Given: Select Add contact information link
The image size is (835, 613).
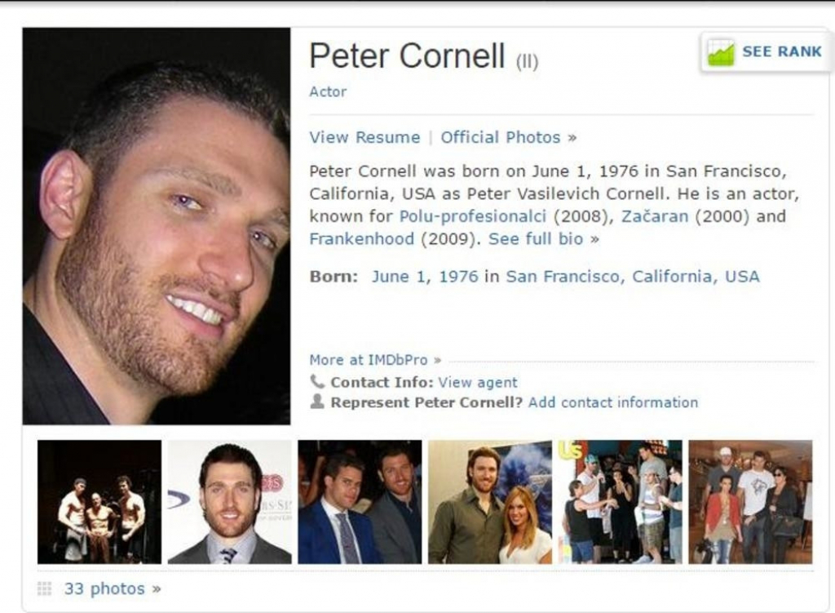Looking at the screenshot, I should [613, 402].
